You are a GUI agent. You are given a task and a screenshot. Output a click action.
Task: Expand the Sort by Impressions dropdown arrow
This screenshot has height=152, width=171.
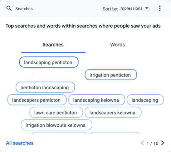(147, 8)
